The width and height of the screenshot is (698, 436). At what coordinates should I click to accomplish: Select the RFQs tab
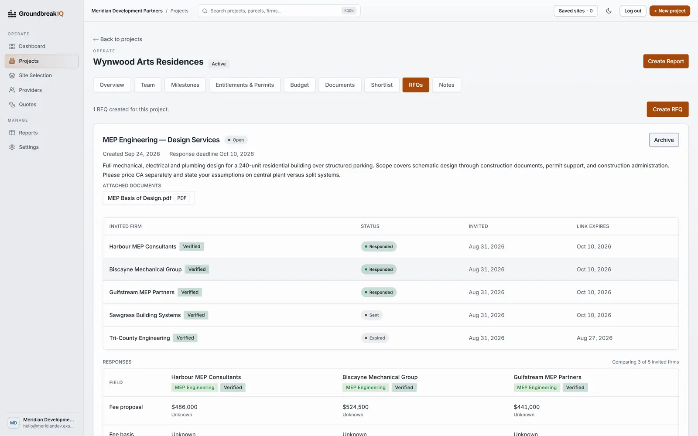tap(416, 85)
